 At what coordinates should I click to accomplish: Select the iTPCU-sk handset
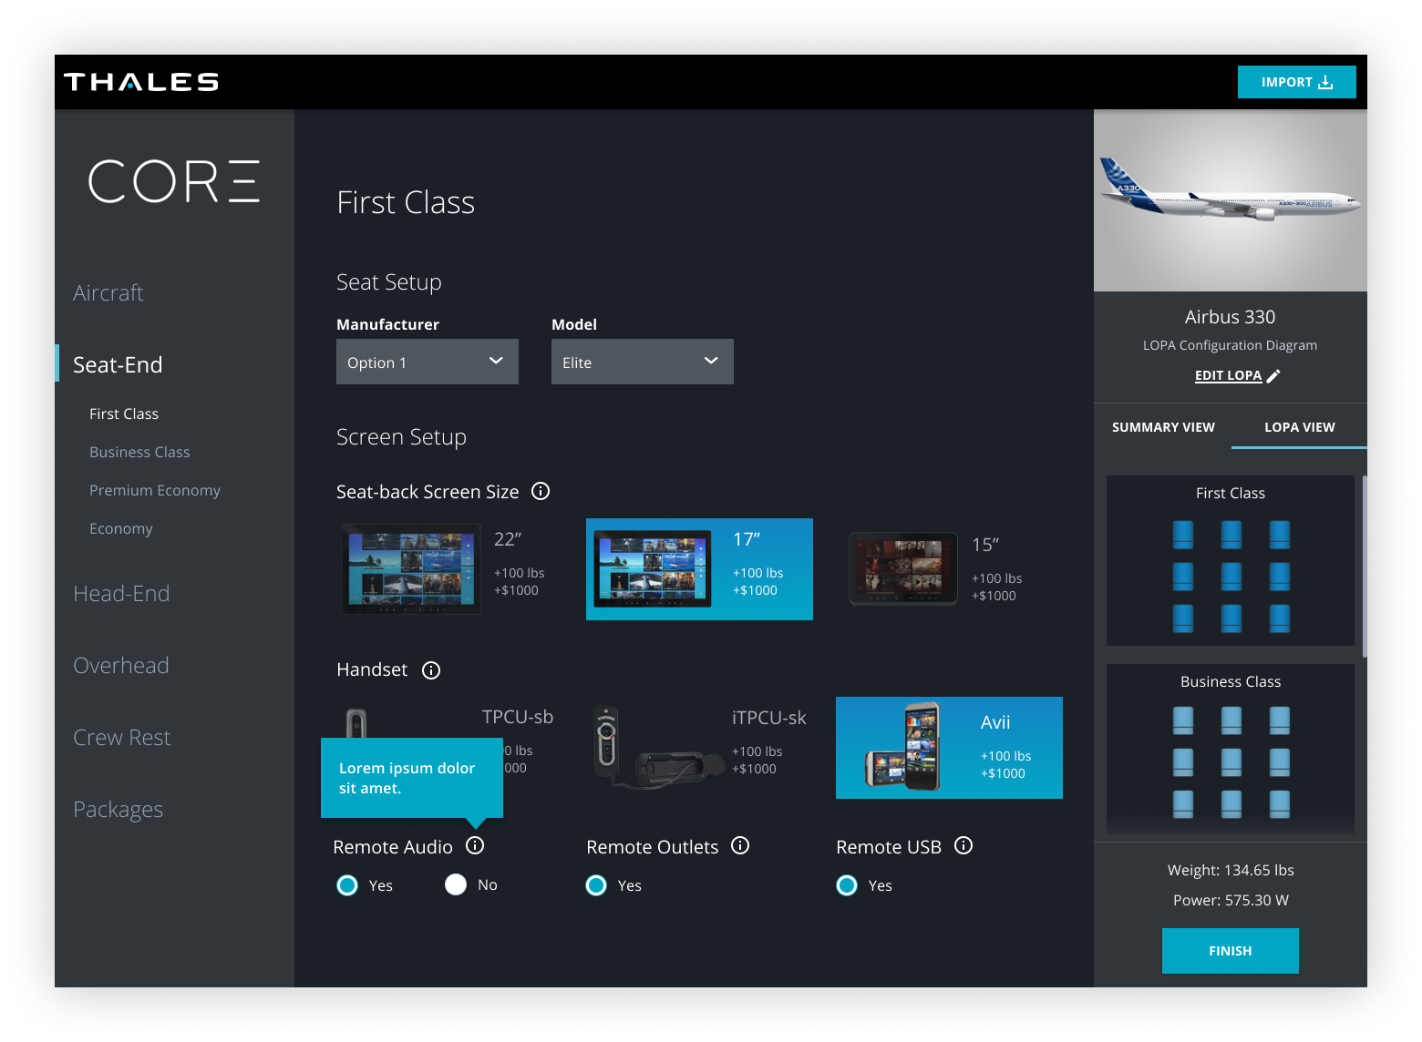(699, 748)
